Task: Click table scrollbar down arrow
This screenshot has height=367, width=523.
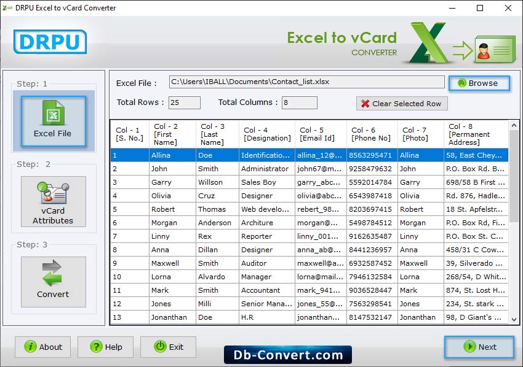Action: (x=514, y=319)
